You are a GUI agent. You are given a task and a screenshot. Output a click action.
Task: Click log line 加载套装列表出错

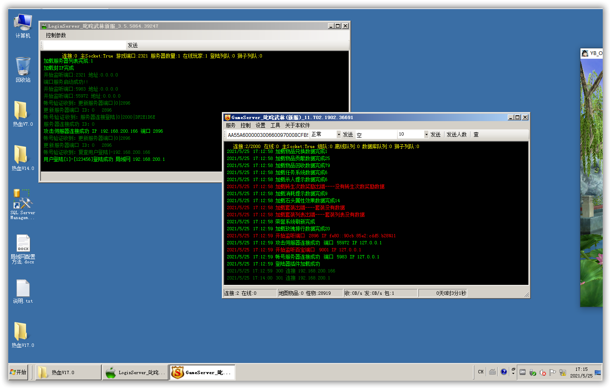pos(296,215)
